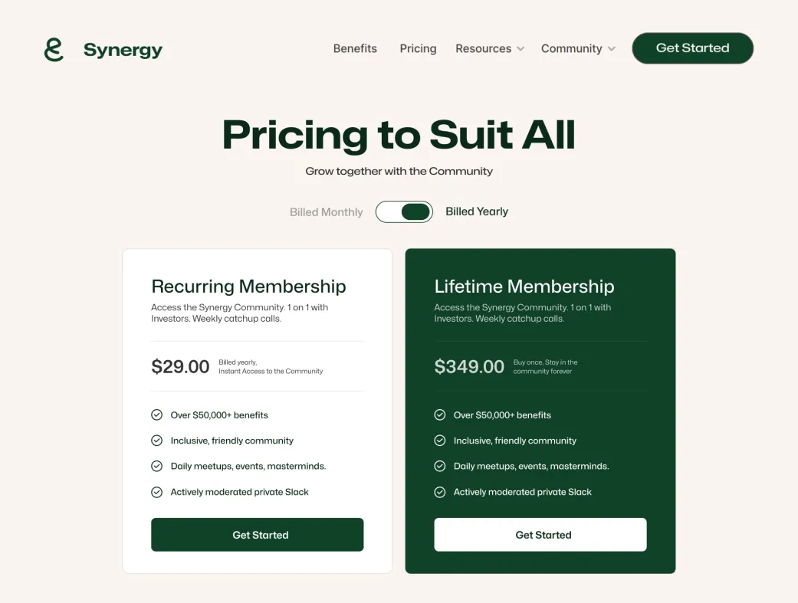798x603 pixels.
Task: Click Lifetime card's 'Inclusive, friendly community' check icon
Action: coord(440,440)
